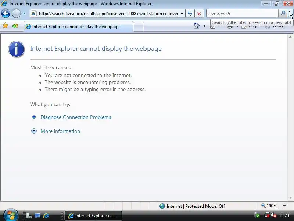Click the blue information icon
This screenshot has height=221, width=294.
[16, 49]
